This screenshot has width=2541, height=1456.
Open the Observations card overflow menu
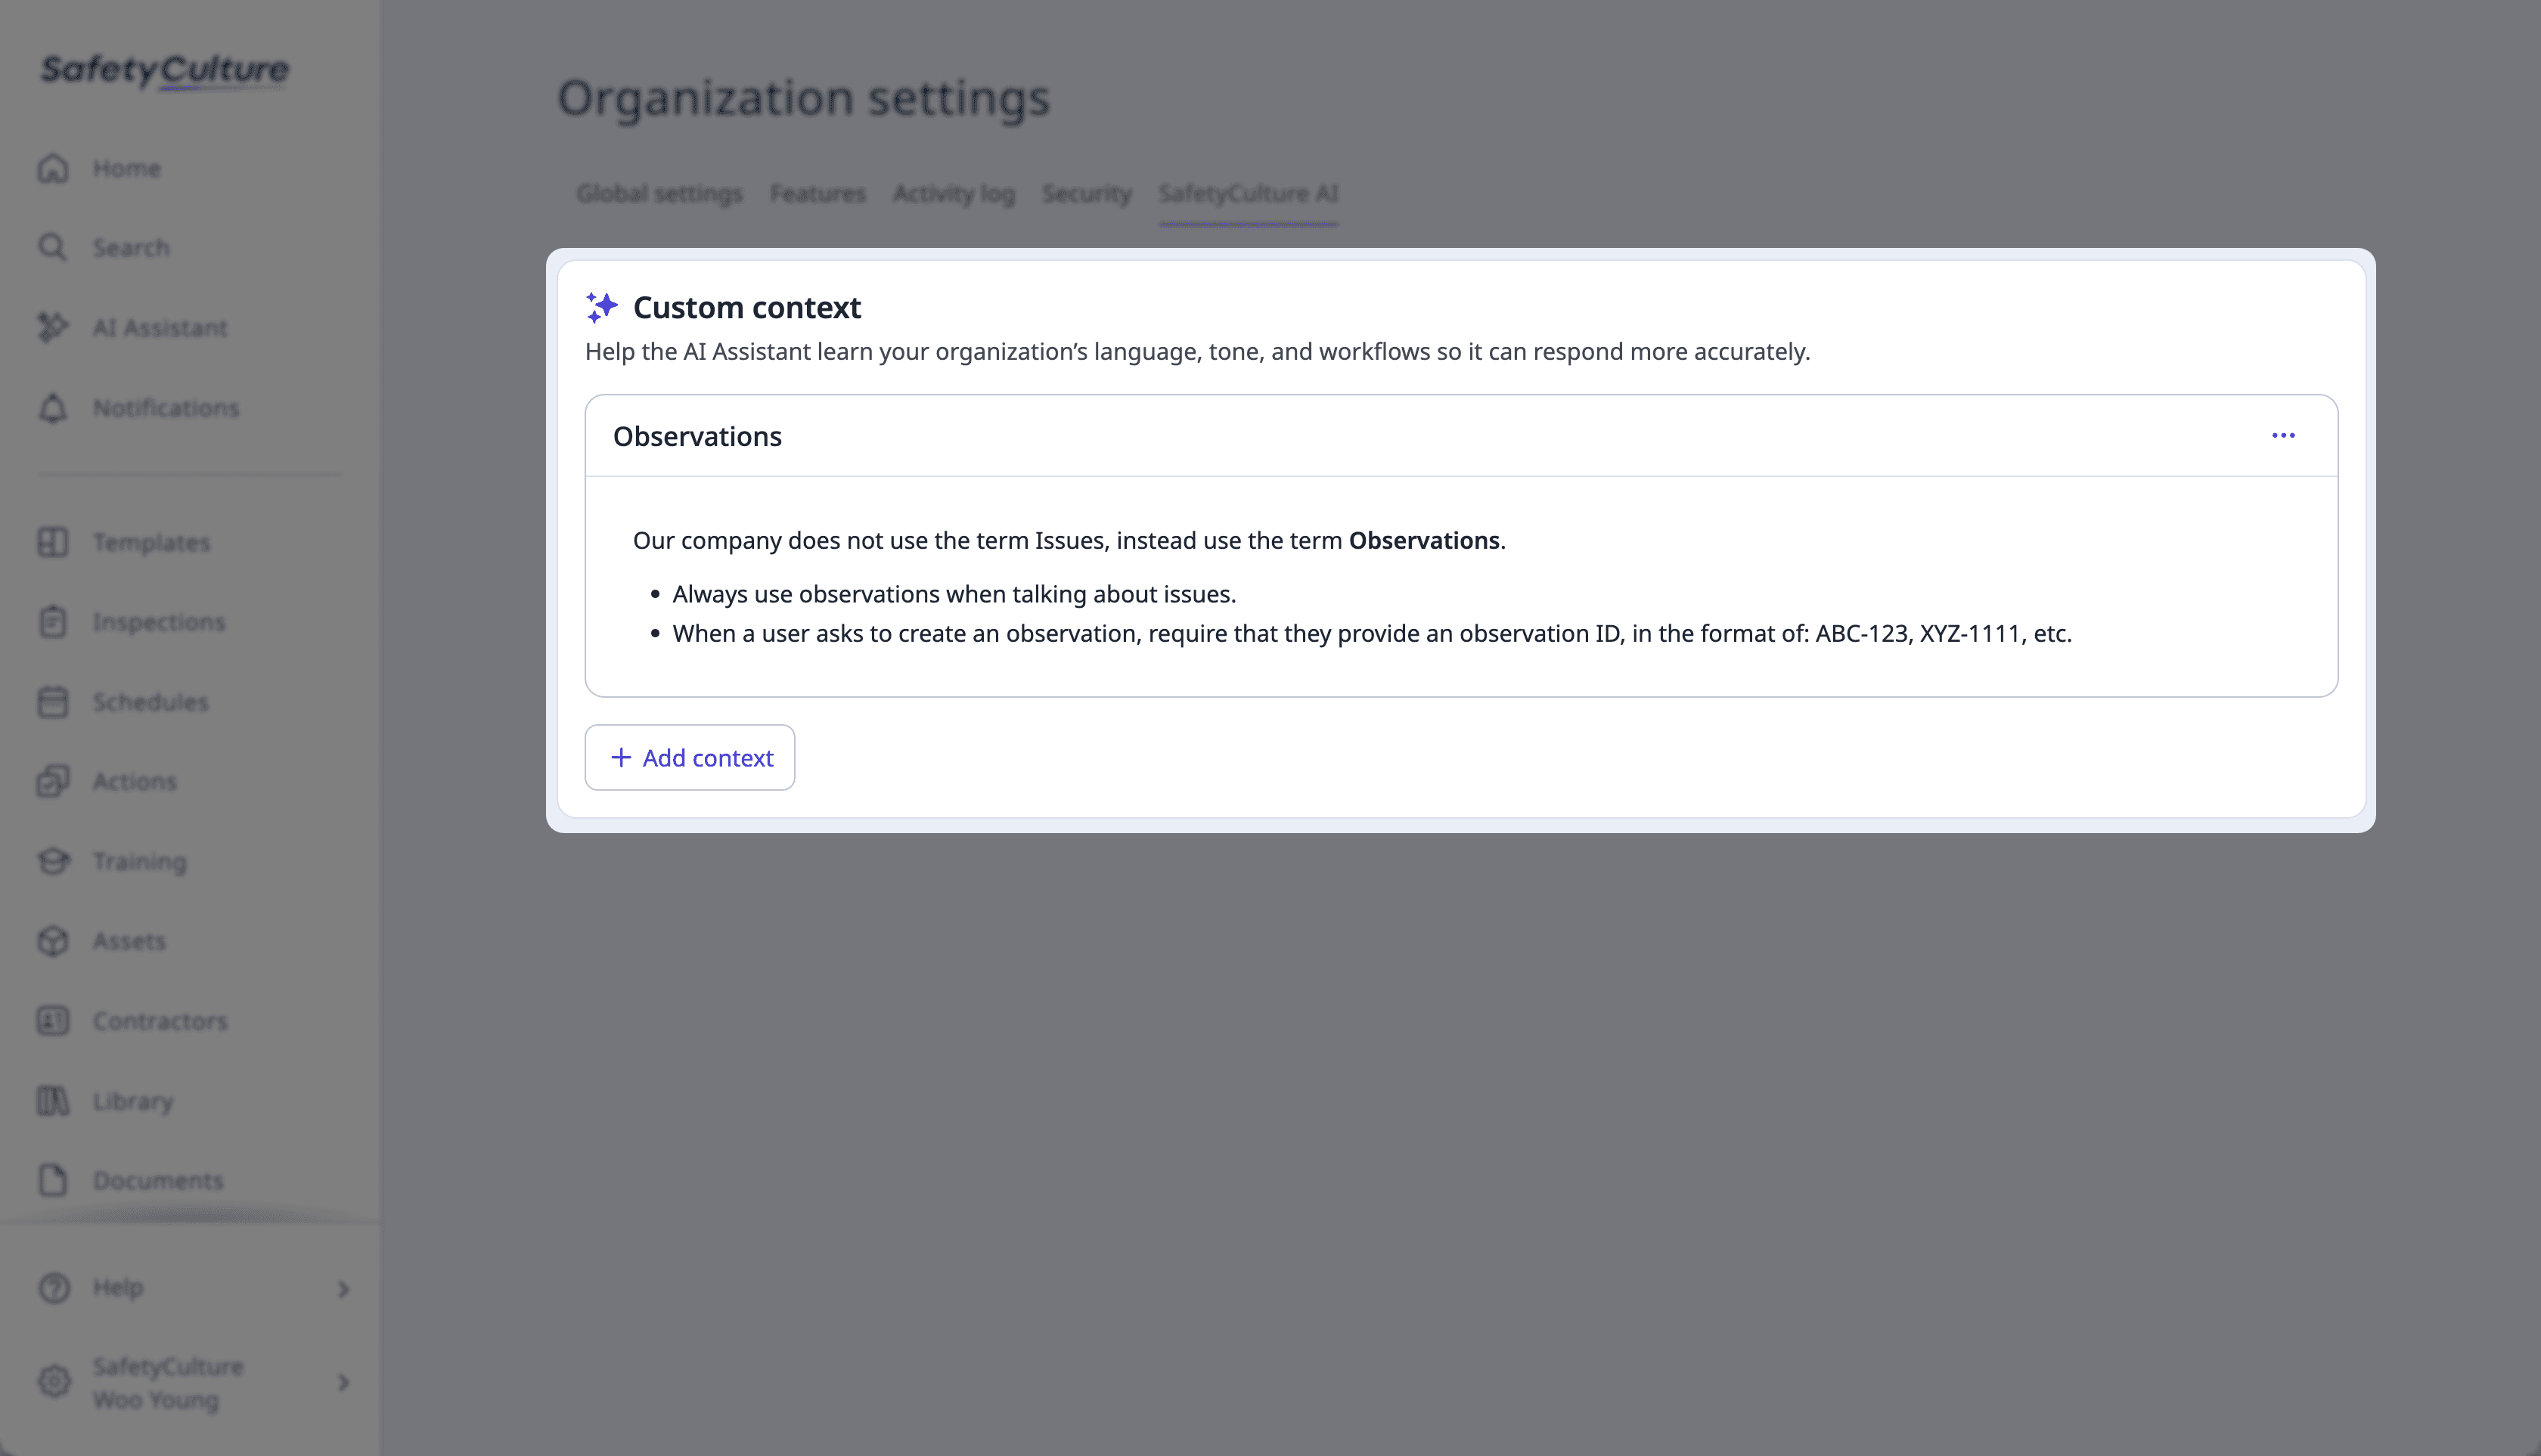[2285, 435]
